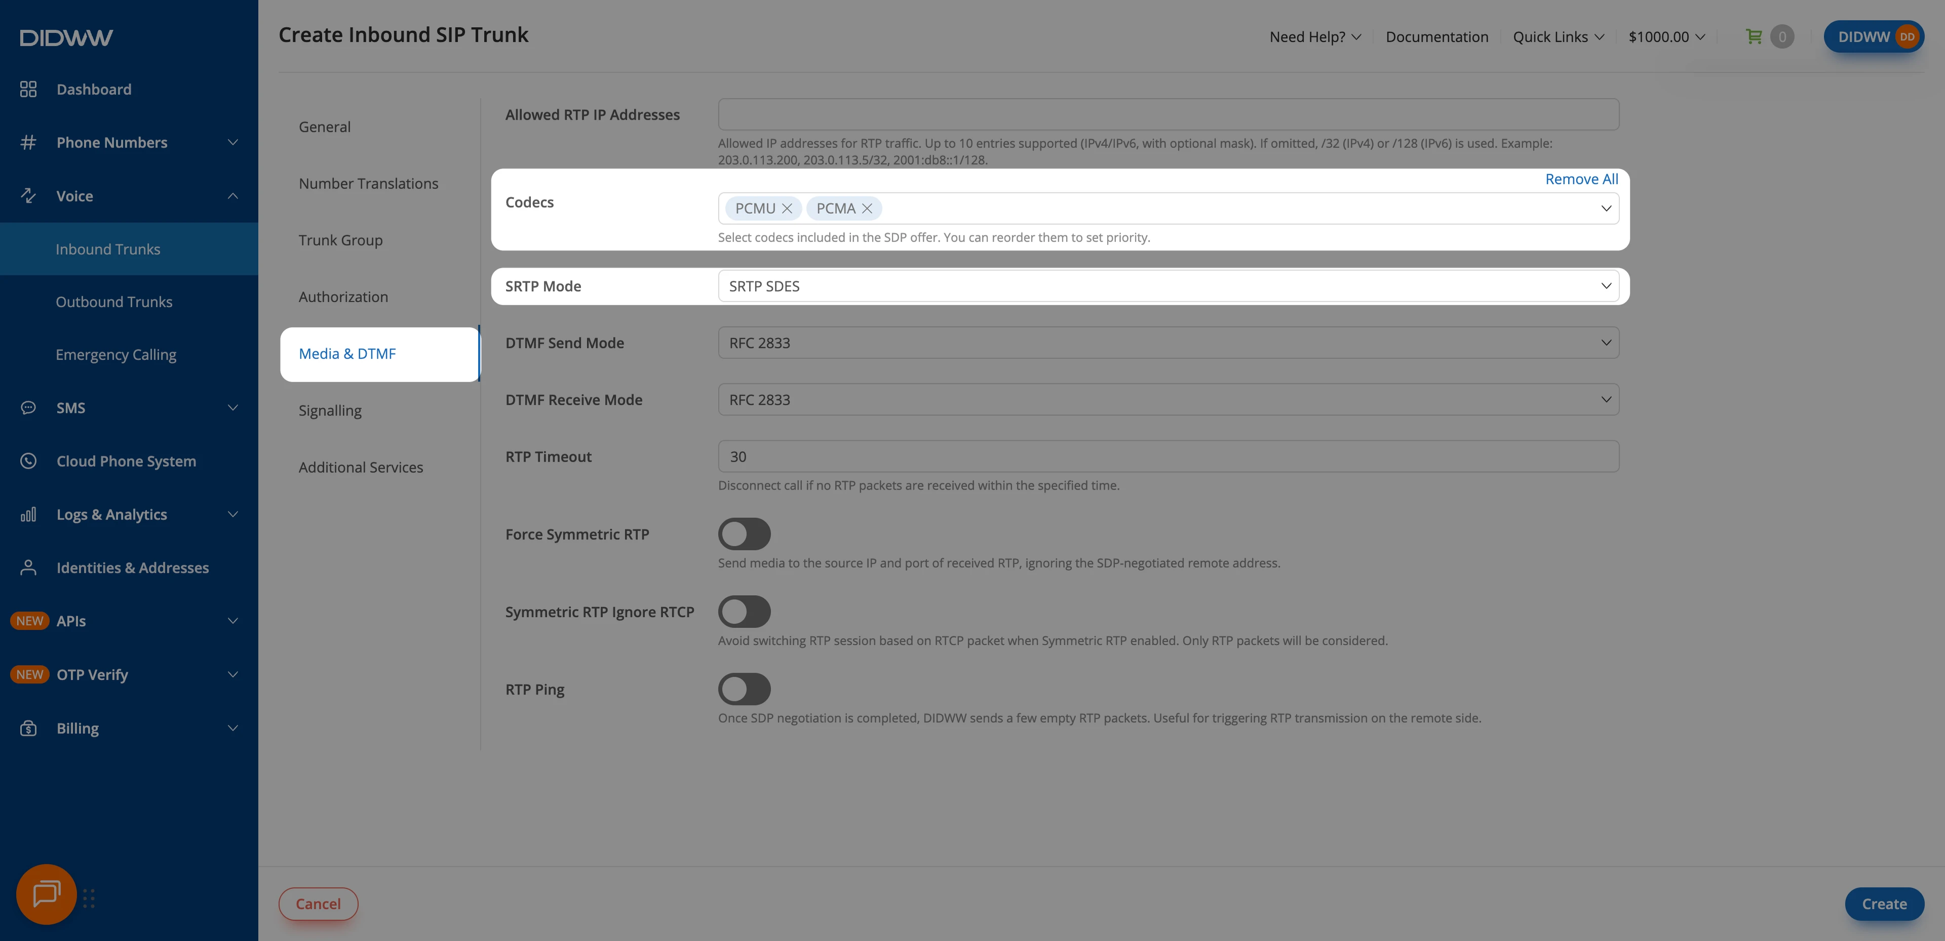Viewport: 1945px width, 941px height.
Task: Click the RTP Timeout input field
Action: click(x=1168, y=456)
